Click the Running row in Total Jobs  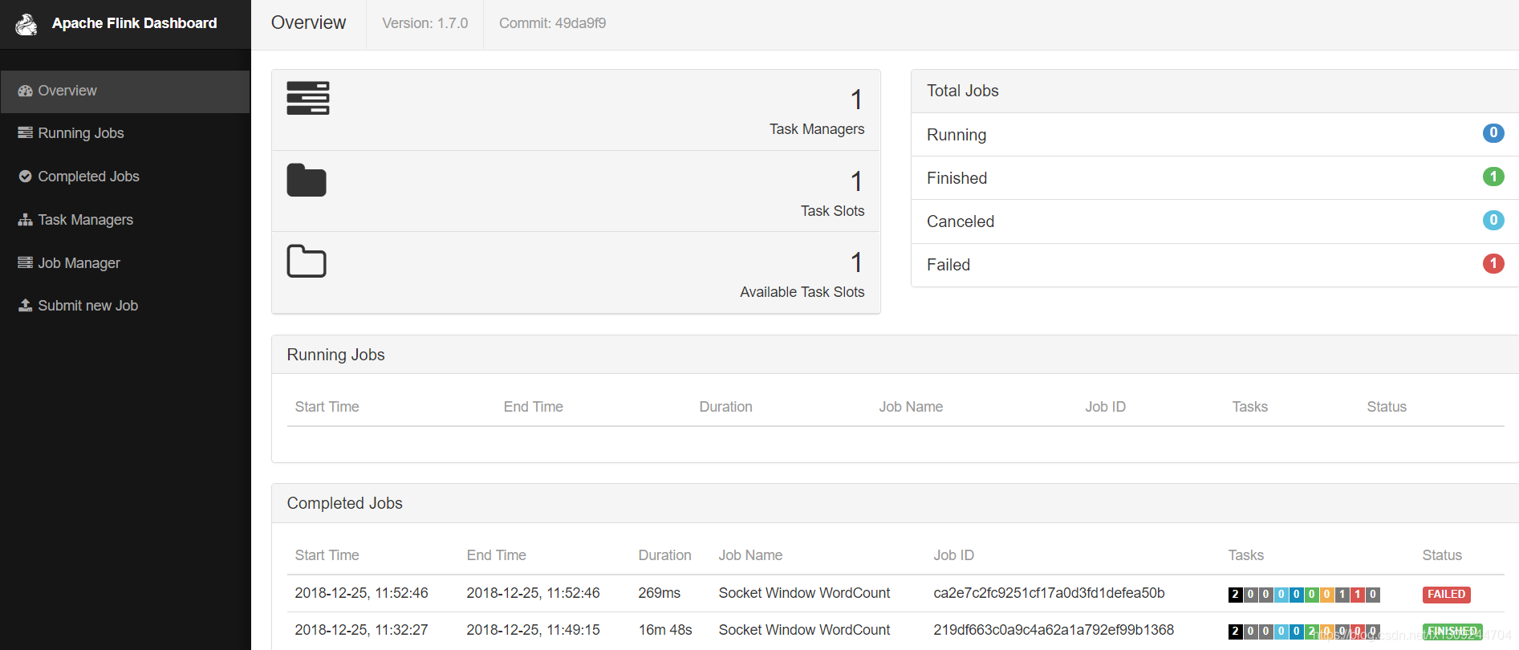coord(1215,134)
